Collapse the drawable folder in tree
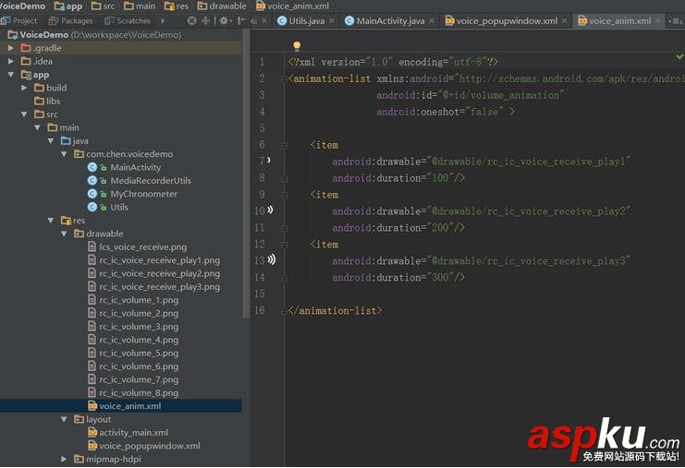The height and width of the screenshot is (468, 685). [65, 234]
